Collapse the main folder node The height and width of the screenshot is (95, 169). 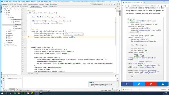click(6, 16)
